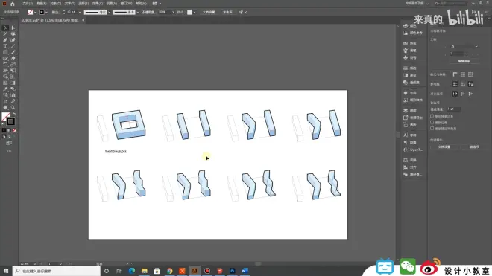Toggle show grid button in Properties

coord(463,74)
